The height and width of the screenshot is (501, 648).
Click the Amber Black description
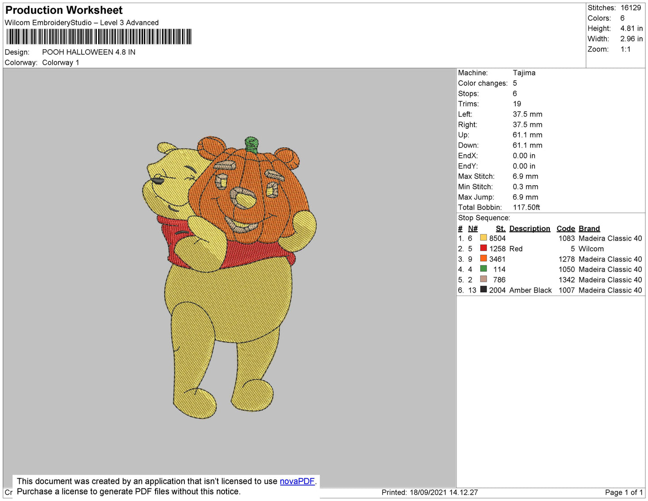click(x=531, y=290)
